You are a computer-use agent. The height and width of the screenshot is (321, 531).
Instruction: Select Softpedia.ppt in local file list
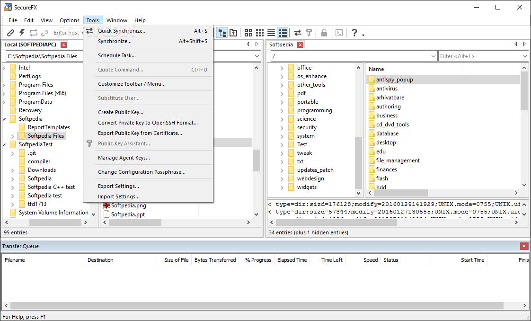click(x=128, y=214)
